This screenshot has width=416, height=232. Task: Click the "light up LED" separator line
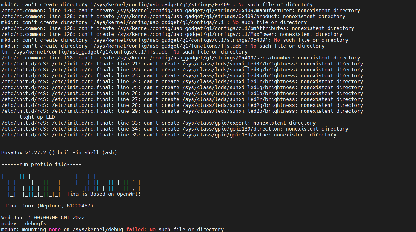coord(35,117)
